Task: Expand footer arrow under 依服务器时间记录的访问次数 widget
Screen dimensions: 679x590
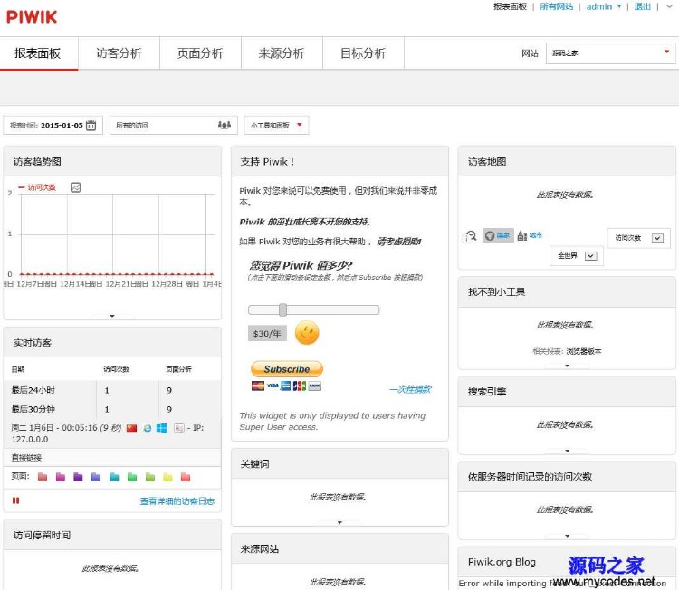Action: (568, 536)
